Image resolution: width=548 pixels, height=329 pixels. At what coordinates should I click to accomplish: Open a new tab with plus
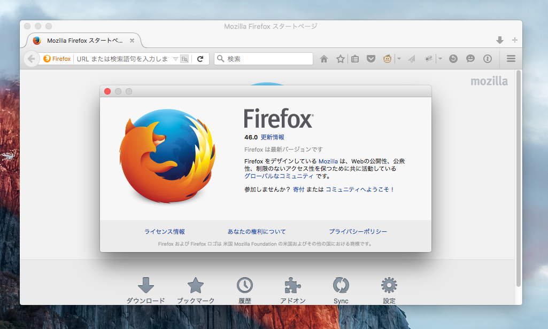point(514,40)
